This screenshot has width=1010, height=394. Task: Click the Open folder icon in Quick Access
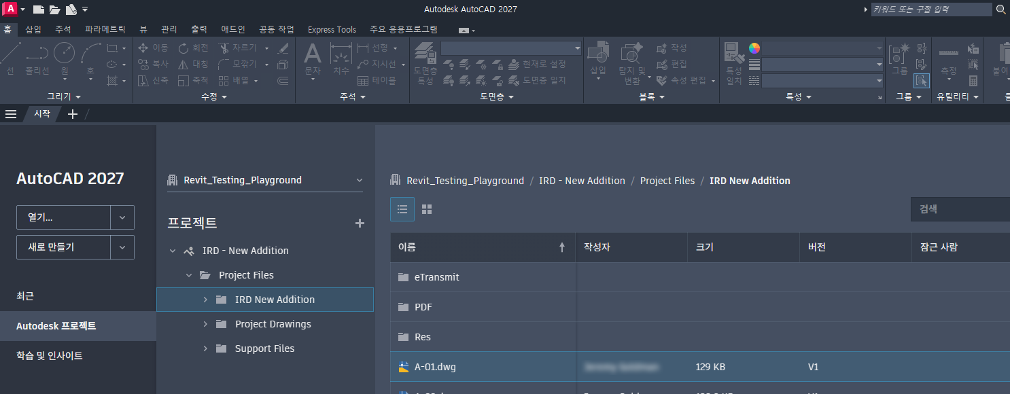click(55, 10)
